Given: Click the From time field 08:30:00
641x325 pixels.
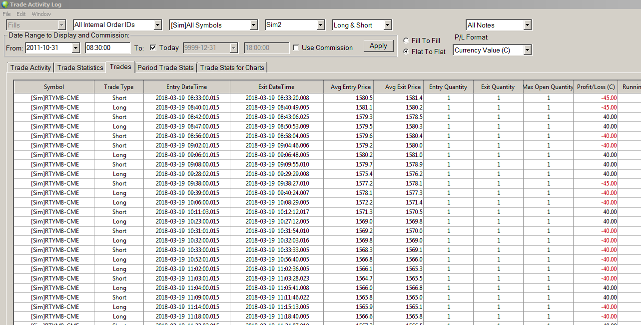Looking at the screenshot, I should click(x=107, y=48).
